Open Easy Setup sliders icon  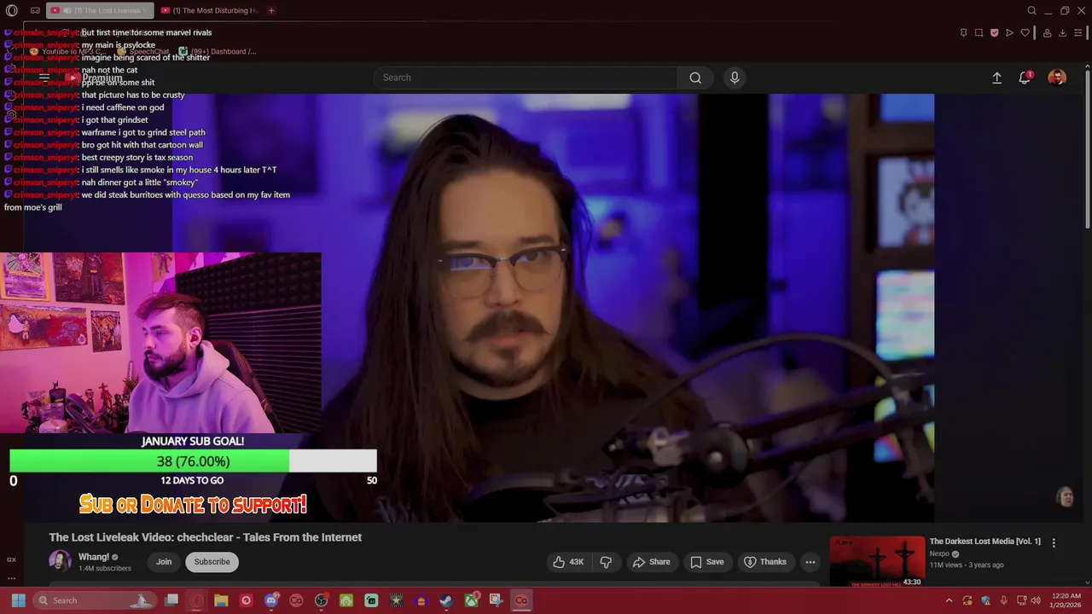1078,32
